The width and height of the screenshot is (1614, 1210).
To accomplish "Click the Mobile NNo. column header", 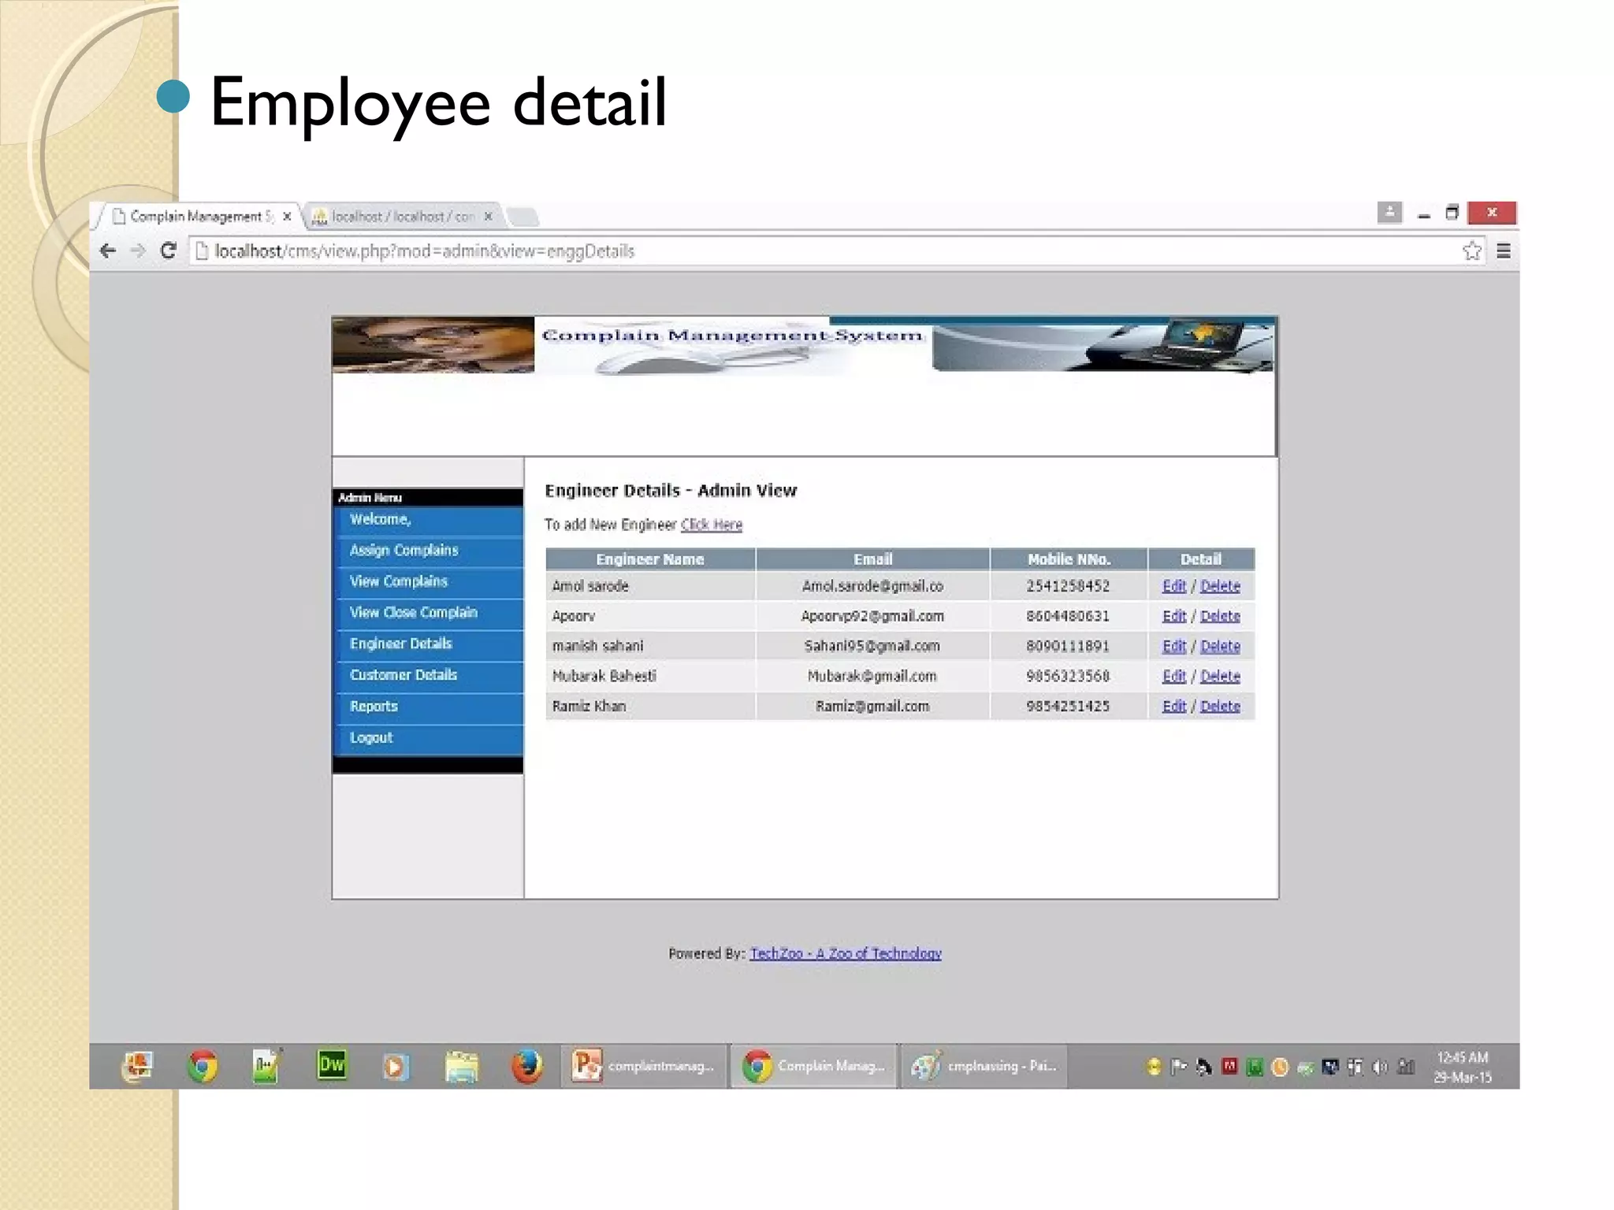I will pos(1069,559).
